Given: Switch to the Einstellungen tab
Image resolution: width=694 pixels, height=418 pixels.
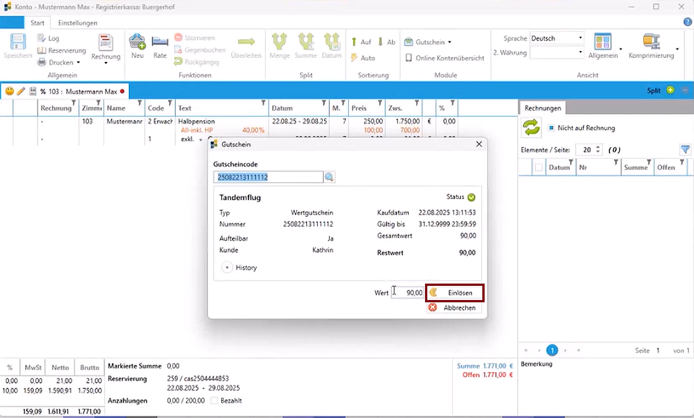Looking at the screenshot, I should pos(77,23).
